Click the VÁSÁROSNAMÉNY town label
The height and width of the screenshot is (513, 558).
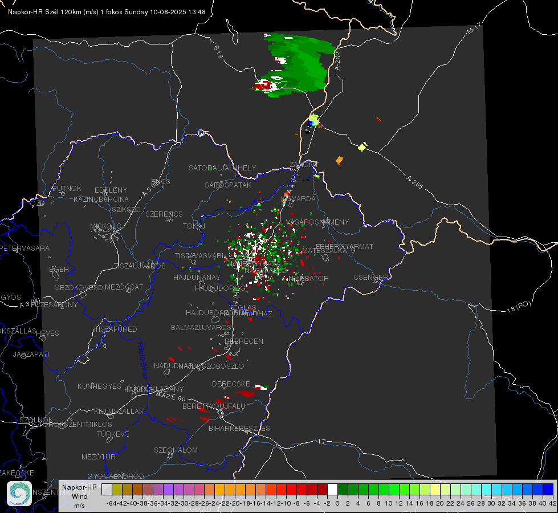317,222
